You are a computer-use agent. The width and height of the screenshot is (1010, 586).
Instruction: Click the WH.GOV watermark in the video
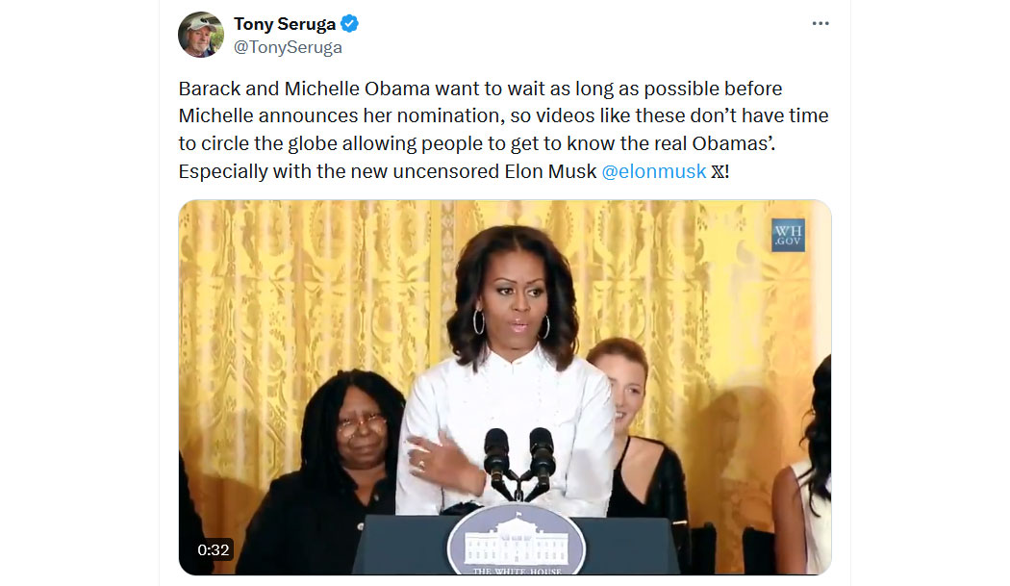[788, 235]
